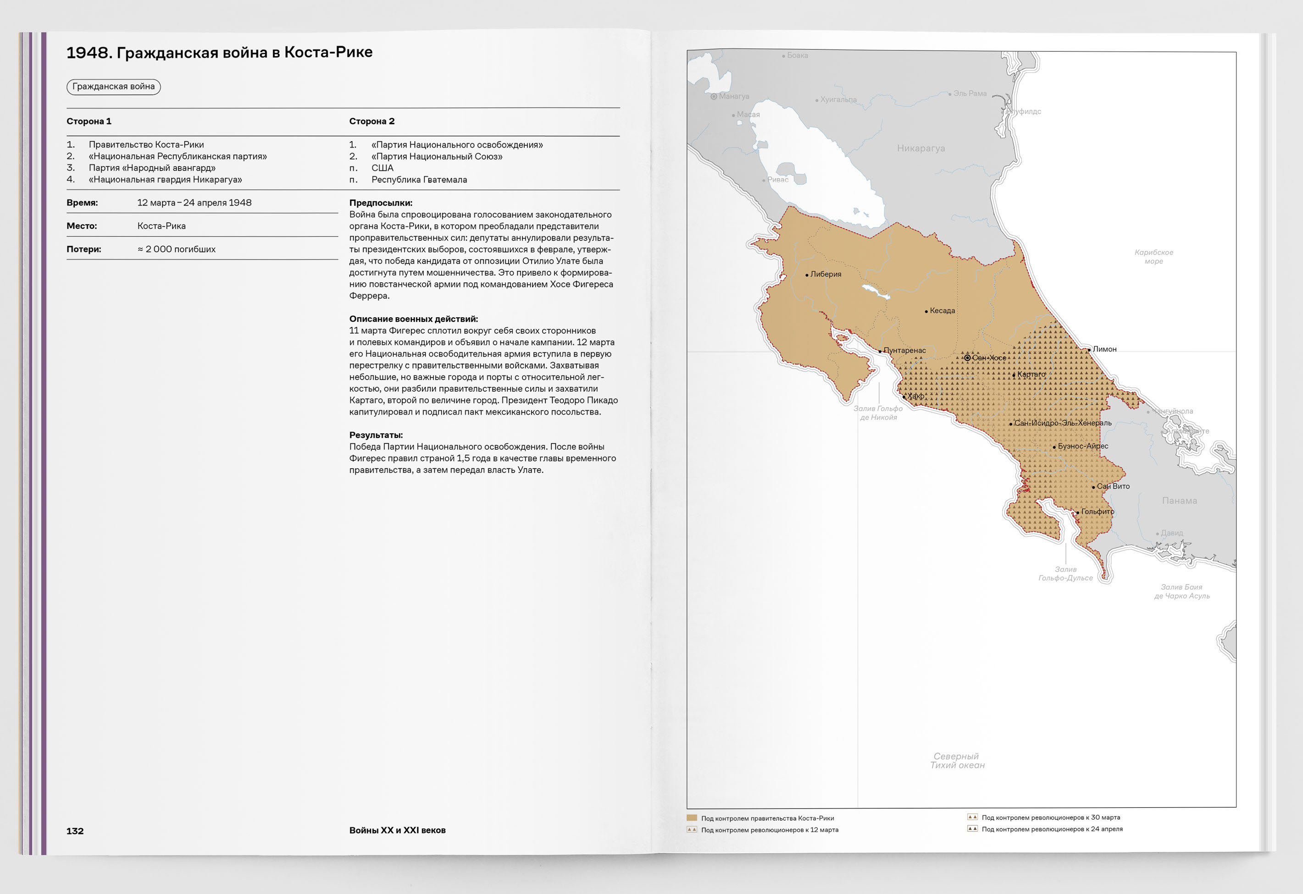Click the 30 марта revolutionaries legend icon
The image size is (1303, 894).
(972, 817)
